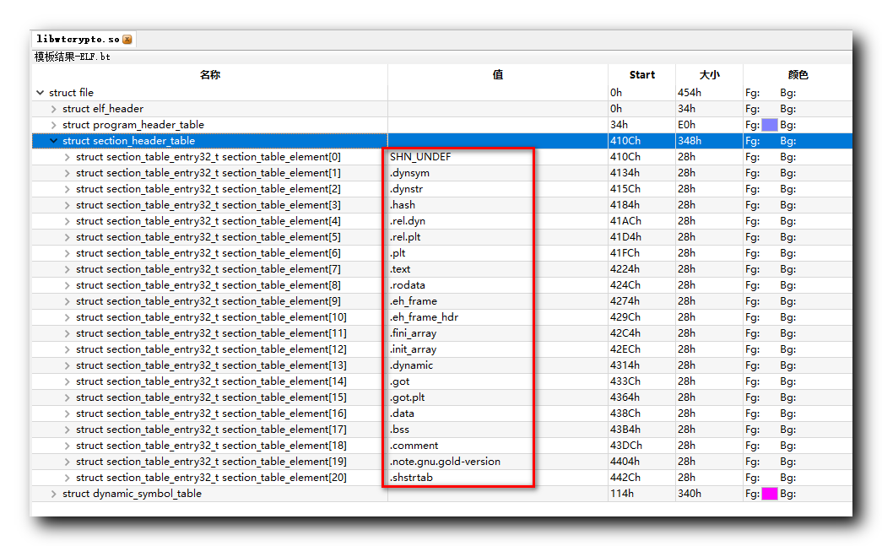882x546 pixels.
Task: Select section_table_element[12] row name
Action: [x=211, y=349]
